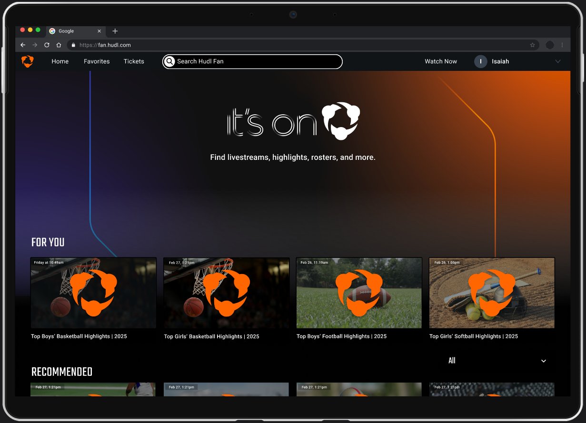Click Watch Now link
Image resolution: width=586 pixels, height=423 pixels.
(441, 61)
